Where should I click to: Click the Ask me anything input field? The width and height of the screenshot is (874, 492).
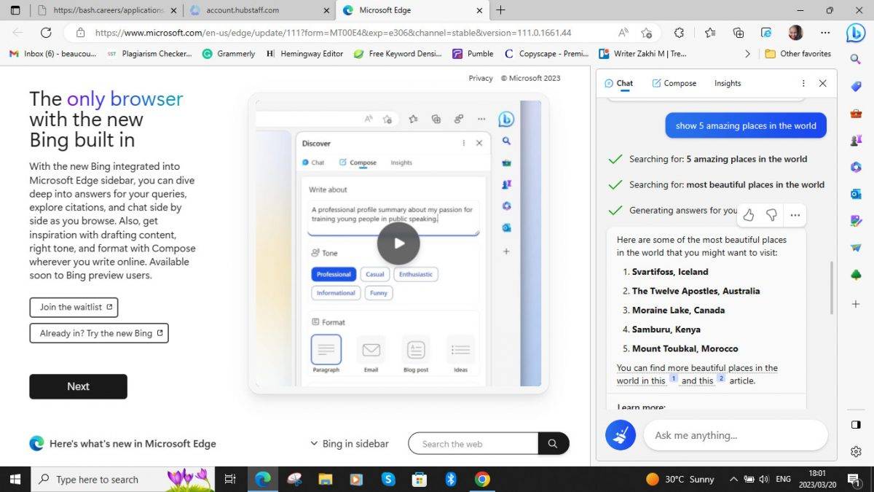point(736,435)
